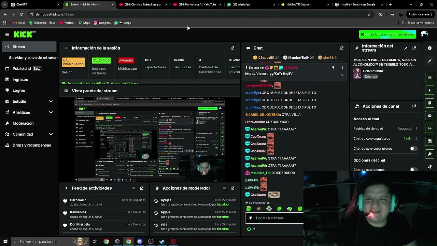
Task: Pop out the Chat panel
Action: [x=341, y=48]
